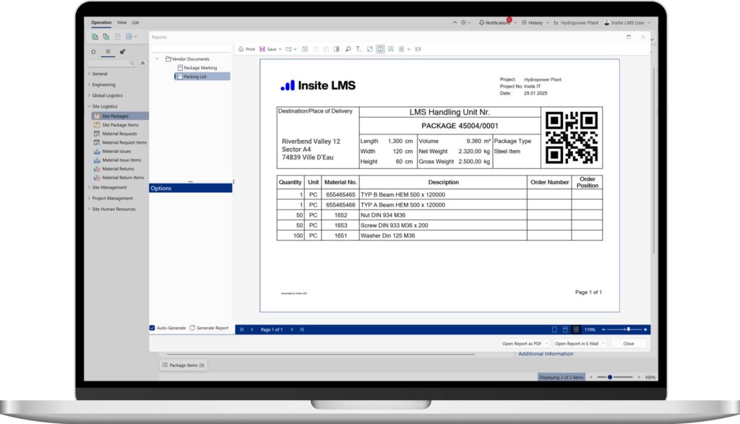Collapse the Vendor Documents folder
The image size is (740, 424).
tap(157, 59)
